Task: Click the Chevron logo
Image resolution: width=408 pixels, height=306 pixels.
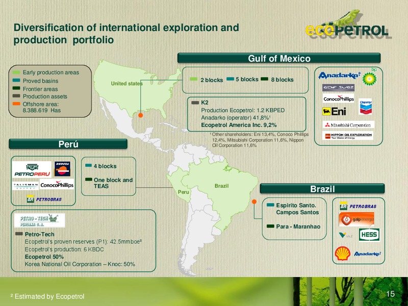Action: [x=366, y=107]
